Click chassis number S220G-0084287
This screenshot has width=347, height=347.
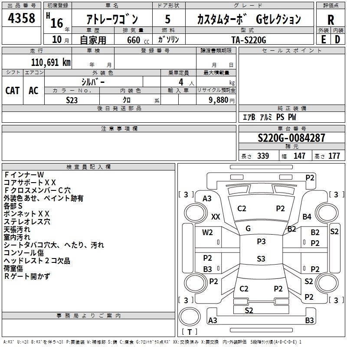[x=291, y=138]
